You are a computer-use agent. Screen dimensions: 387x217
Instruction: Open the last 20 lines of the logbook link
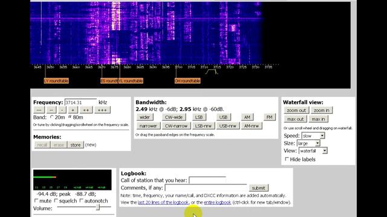coord(163,203)
